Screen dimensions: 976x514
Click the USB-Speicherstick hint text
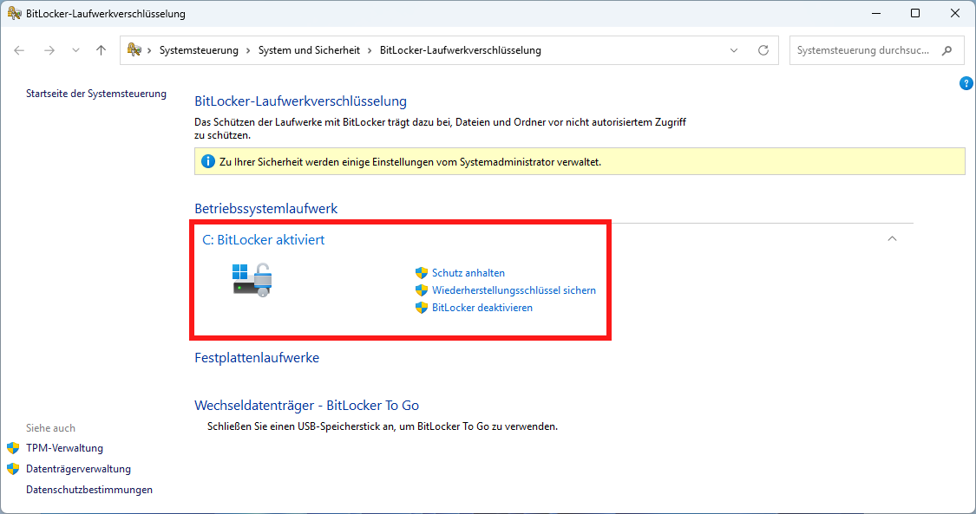pyautogui.click(x=383, y=426)
